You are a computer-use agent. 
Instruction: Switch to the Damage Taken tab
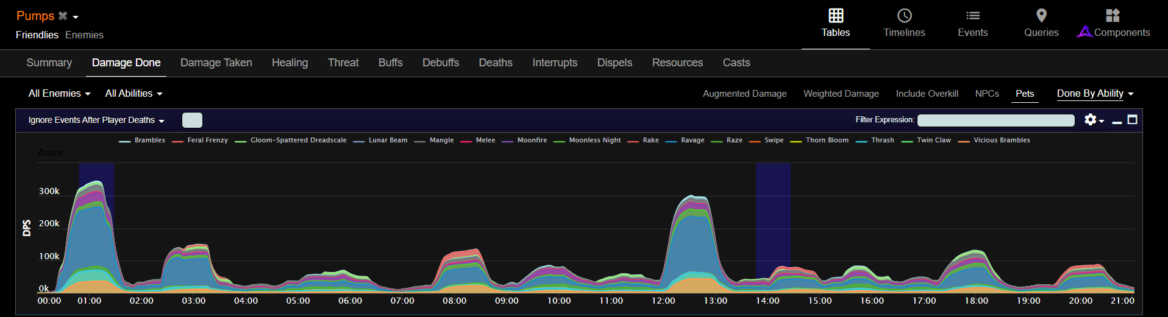[216, 63]
